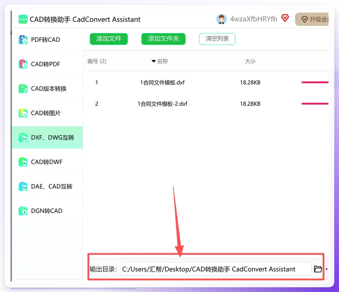This screenshot has height=292, width=339.
Task: Click the DXF、DWG互转 sidebar icon
Action: [23, 137]
